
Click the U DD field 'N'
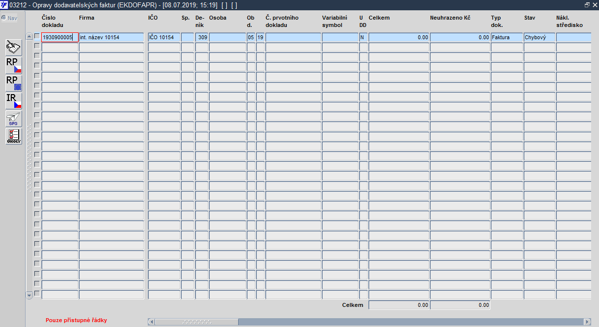(363, 37)
